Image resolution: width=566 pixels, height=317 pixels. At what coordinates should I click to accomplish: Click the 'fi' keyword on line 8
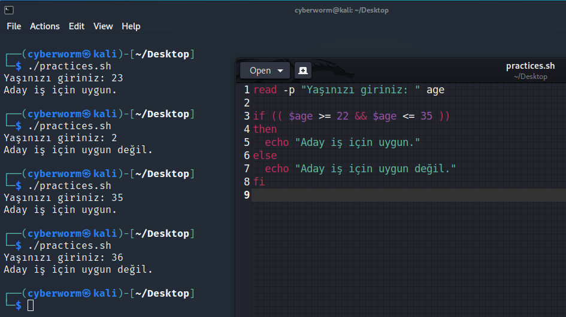pos(259,182)
